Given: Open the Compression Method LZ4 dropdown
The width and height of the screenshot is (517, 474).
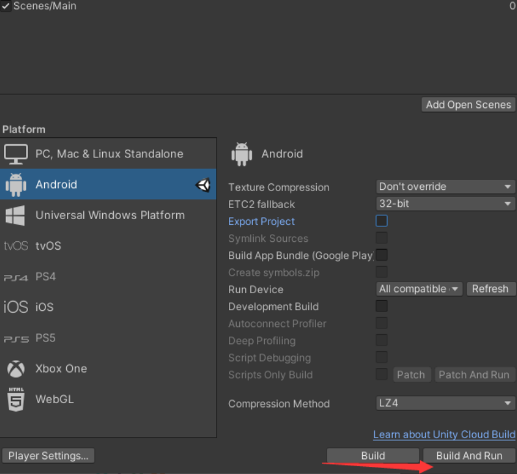Looking at the screenshot, I should click(445, 403).
